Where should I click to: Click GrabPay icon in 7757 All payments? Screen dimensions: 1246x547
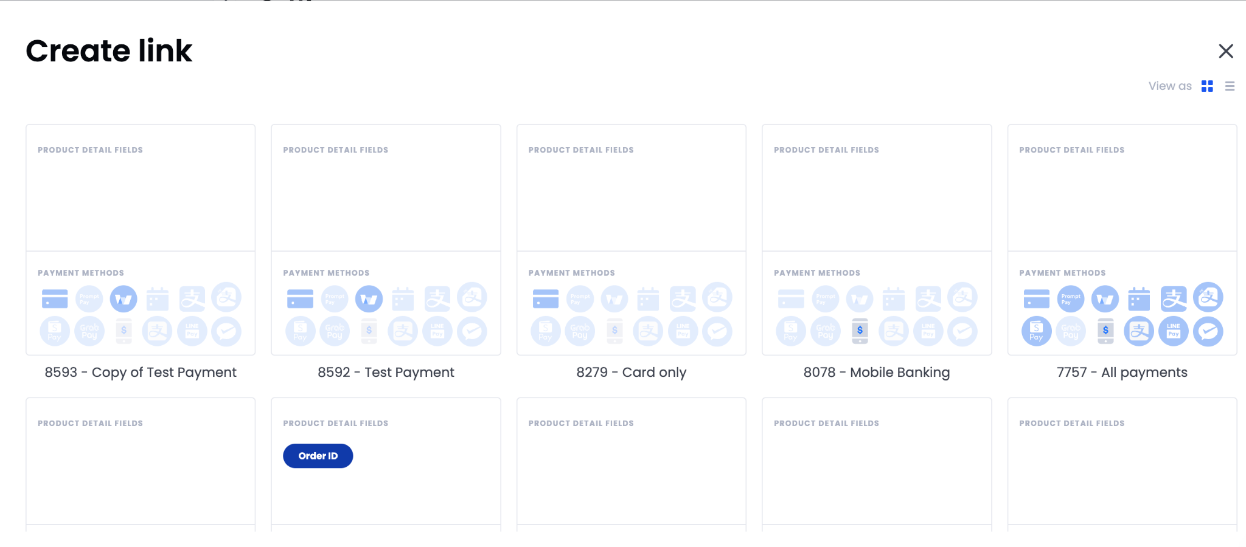click(1071, 331)
